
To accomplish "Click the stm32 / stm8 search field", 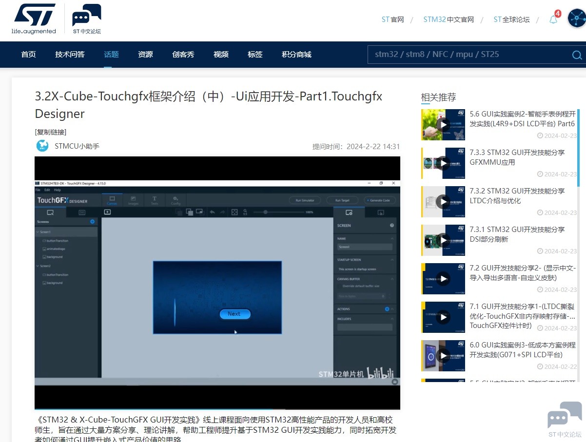I will (x=468, y=55).
